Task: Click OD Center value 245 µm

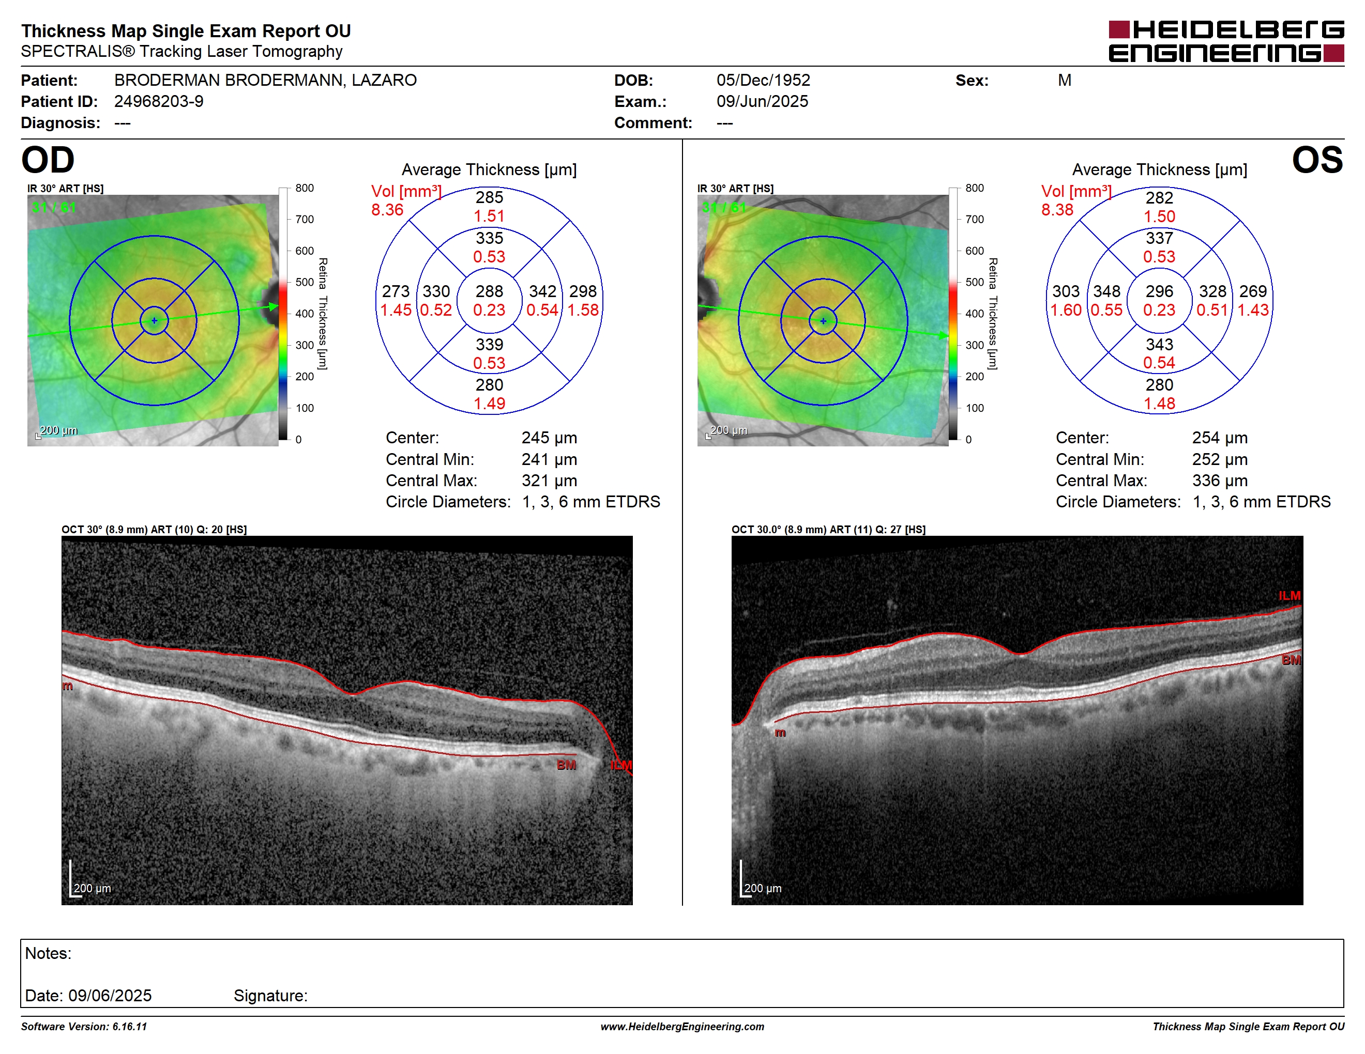Action: click(x=550, y=438)
